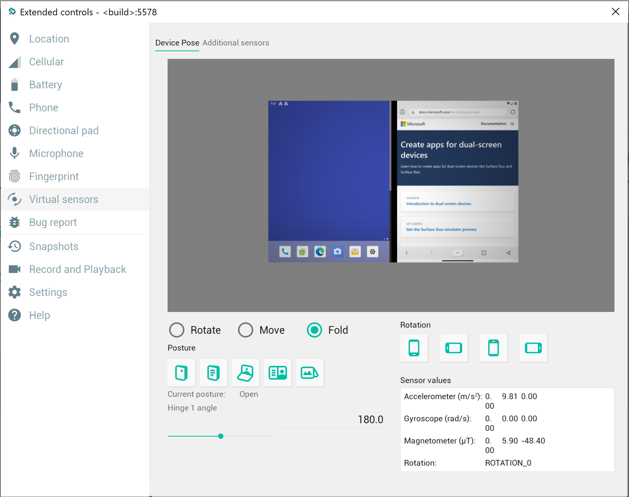Select the Rotate radio button
This screenshot has width=629, height=497.
coord(176,330)
